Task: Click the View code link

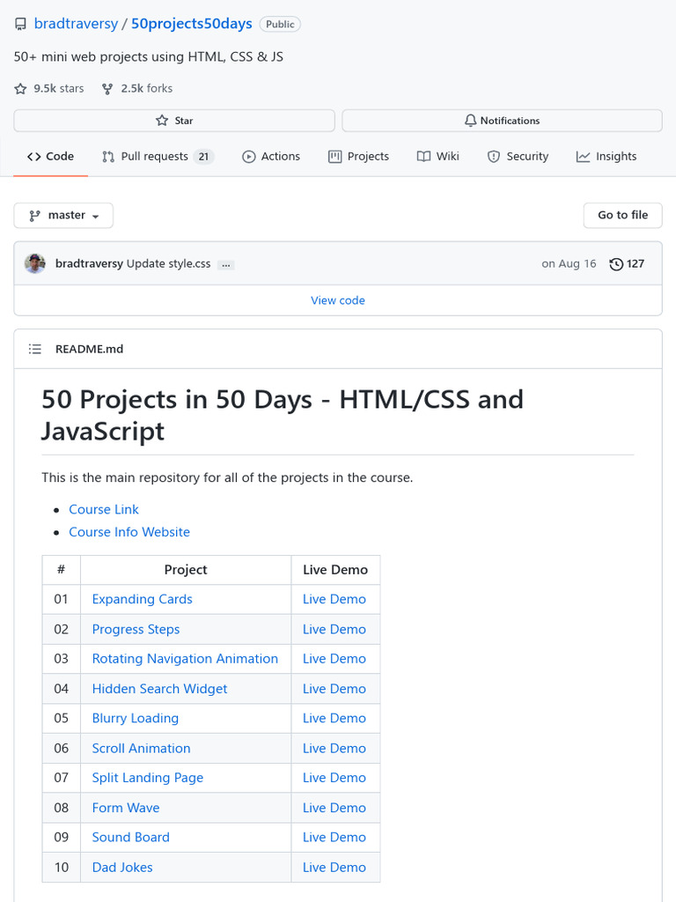Action: (338, 300)
